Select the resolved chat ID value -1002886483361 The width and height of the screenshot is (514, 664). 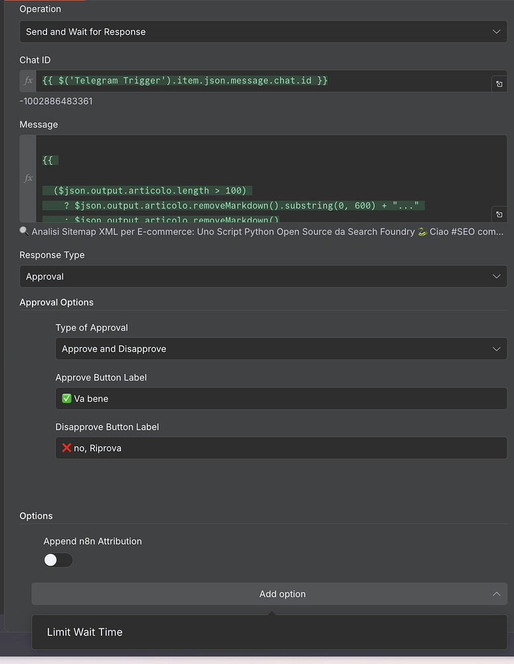coord(56,101)
